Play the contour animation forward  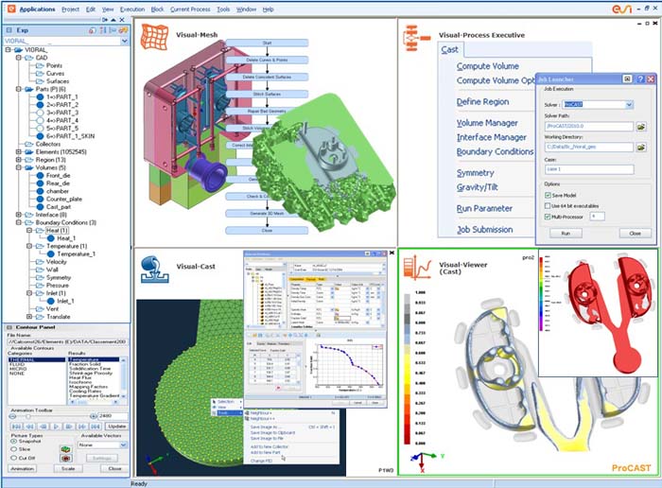56,427
